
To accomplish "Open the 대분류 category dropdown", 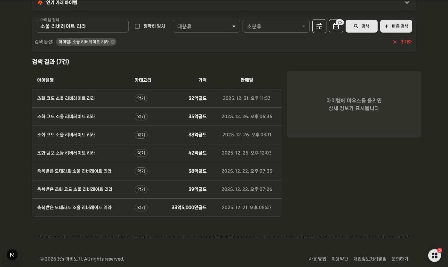I will [x=206, y=26].
